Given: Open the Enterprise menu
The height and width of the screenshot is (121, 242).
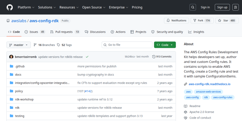Looking at the screenshot, I should pos(119,7).
